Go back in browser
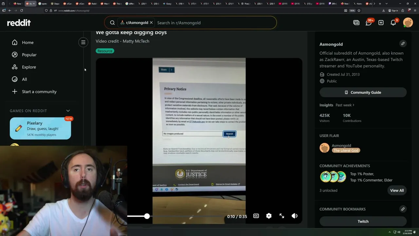Viewport: 419px width, 236px height. tap(10, 10)
